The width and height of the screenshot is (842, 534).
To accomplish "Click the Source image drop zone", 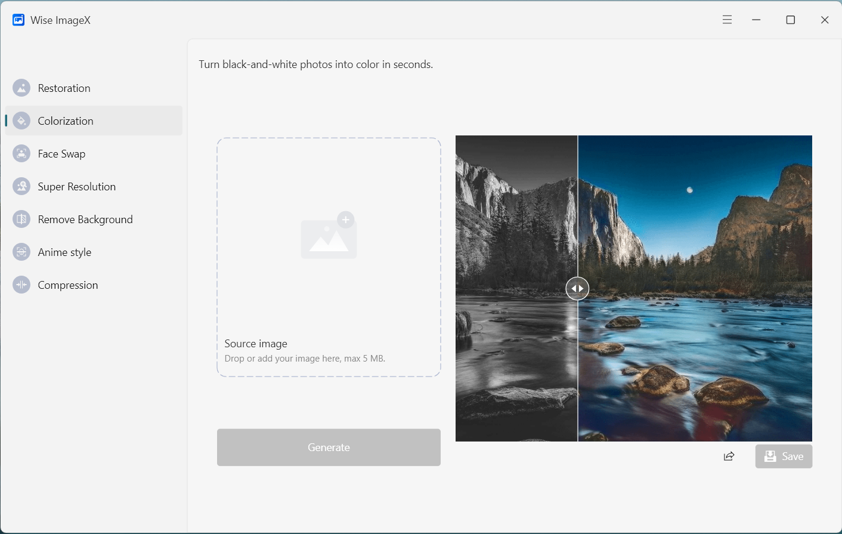I will (329, 257).
